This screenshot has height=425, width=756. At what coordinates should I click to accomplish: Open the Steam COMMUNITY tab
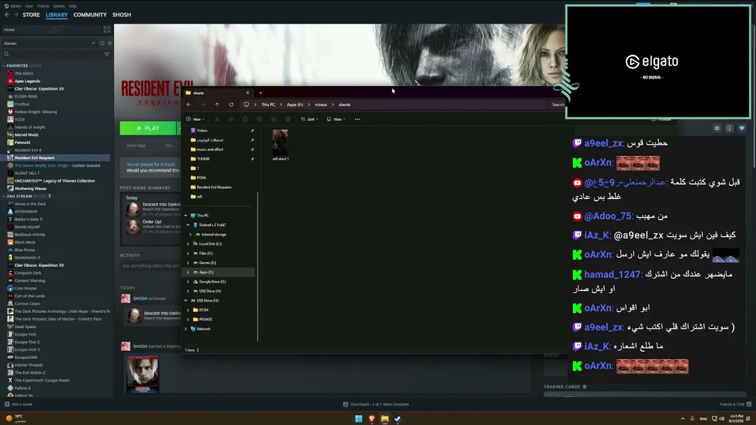[x=90, y=15]
